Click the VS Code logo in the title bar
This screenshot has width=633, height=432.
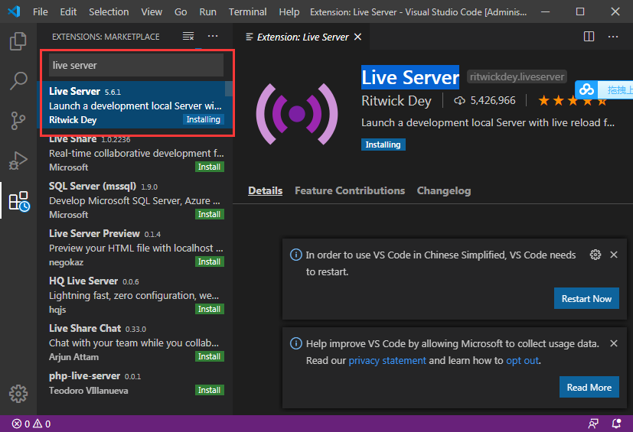click(14, 11)
